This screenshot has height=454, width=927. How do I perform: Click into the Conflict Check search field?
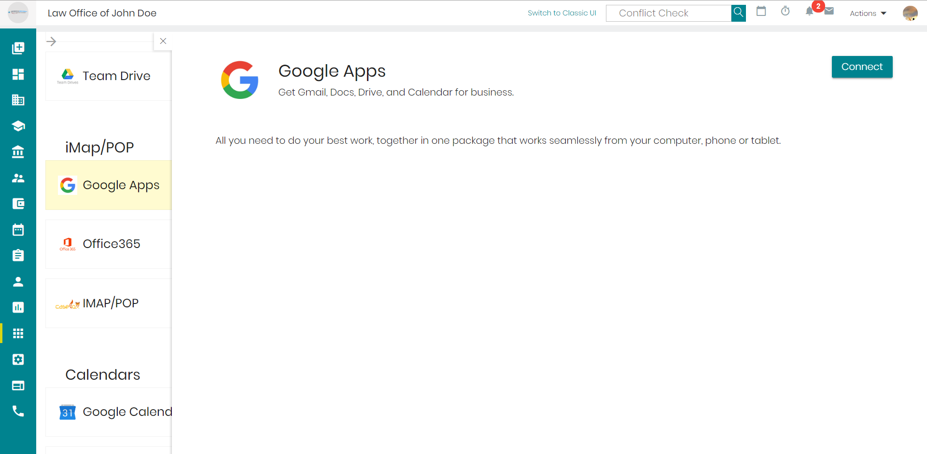tap(669, 13)
